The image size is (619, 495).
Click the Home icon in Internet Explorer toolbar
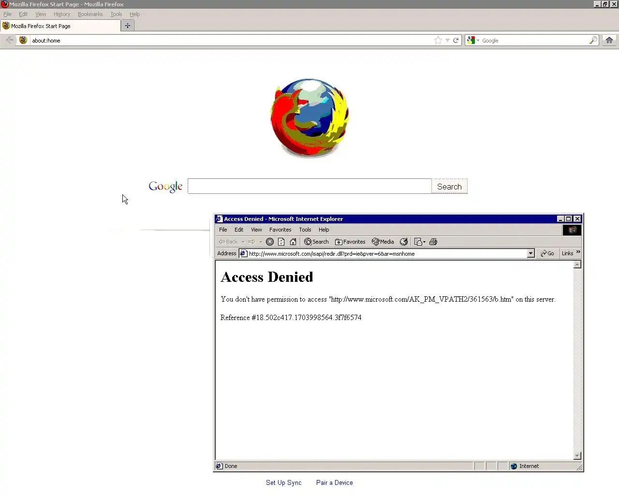[x=293, y=242]
